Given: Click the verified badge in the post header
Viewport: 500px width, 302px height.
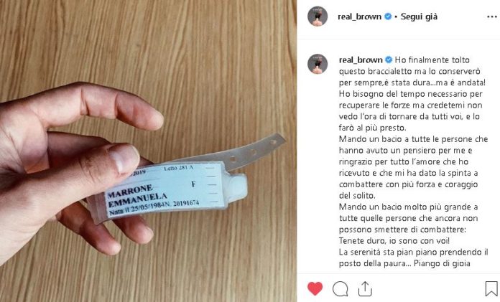Looking at the screenshot, I should pyautogui.click(x=388, y=16).
